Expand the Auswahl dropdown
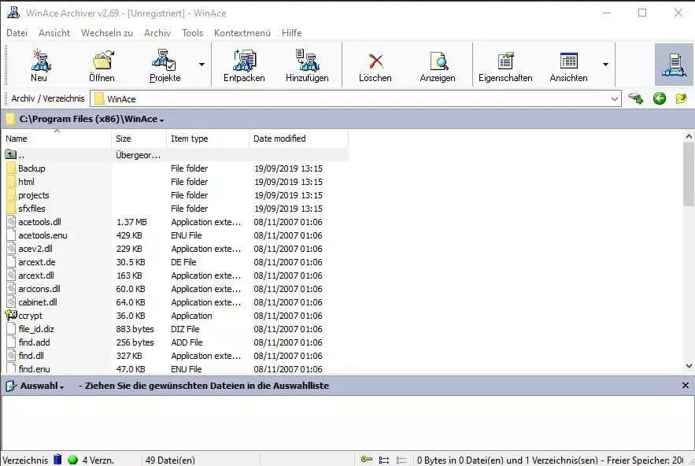 pyautogui.click(x=61, y=386)
